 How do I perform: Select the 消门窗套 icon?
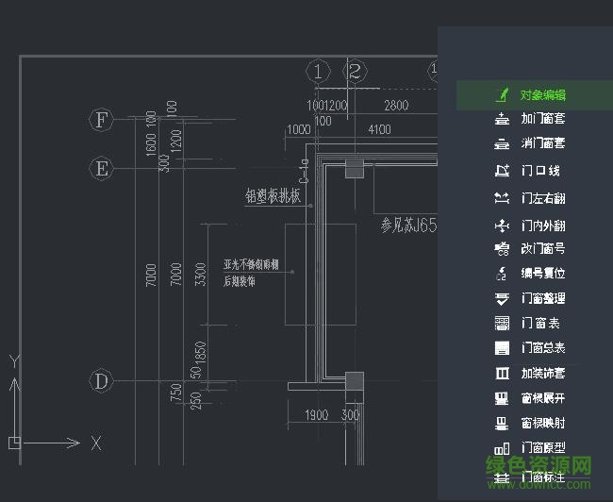(x=502, y=144)
